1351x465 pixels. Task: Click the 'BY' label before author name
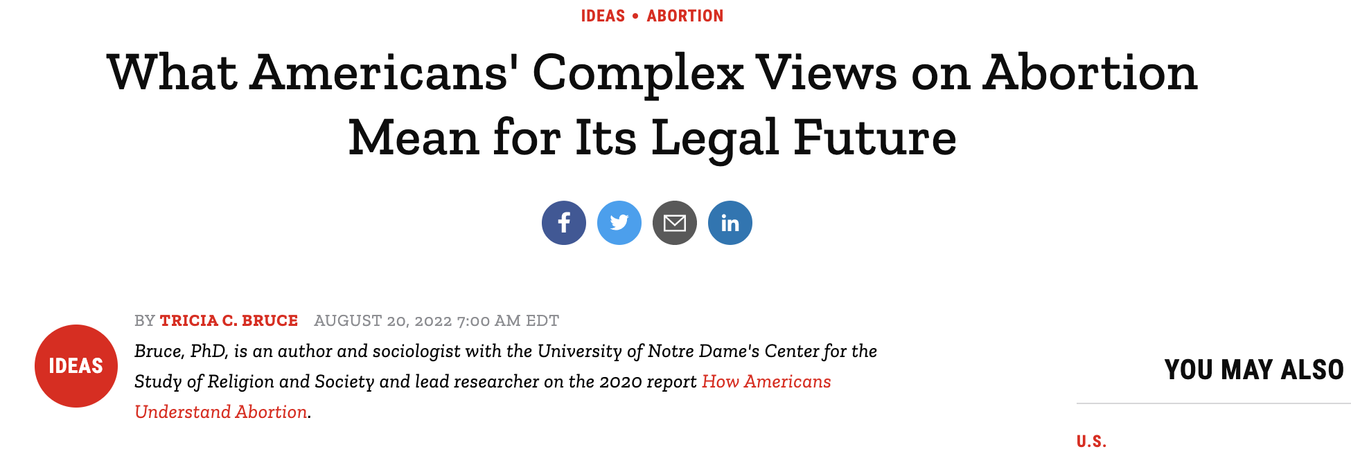click(145, 320)
